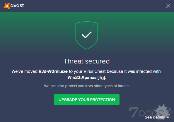
Task: Click the We've moved text at line start
Action: pyautogui.click(x=25, y=71)
